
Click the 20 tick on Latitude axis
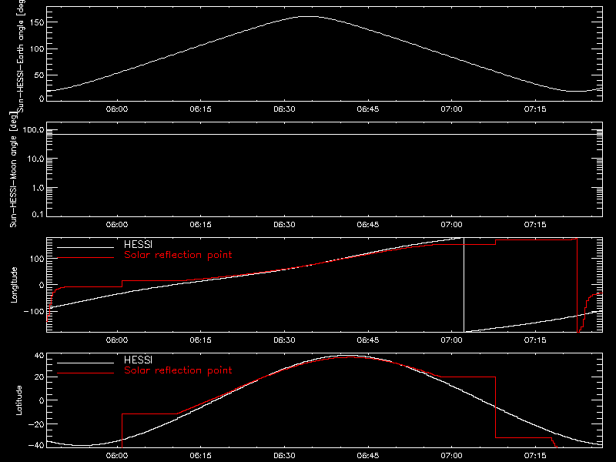pos(39,377)
